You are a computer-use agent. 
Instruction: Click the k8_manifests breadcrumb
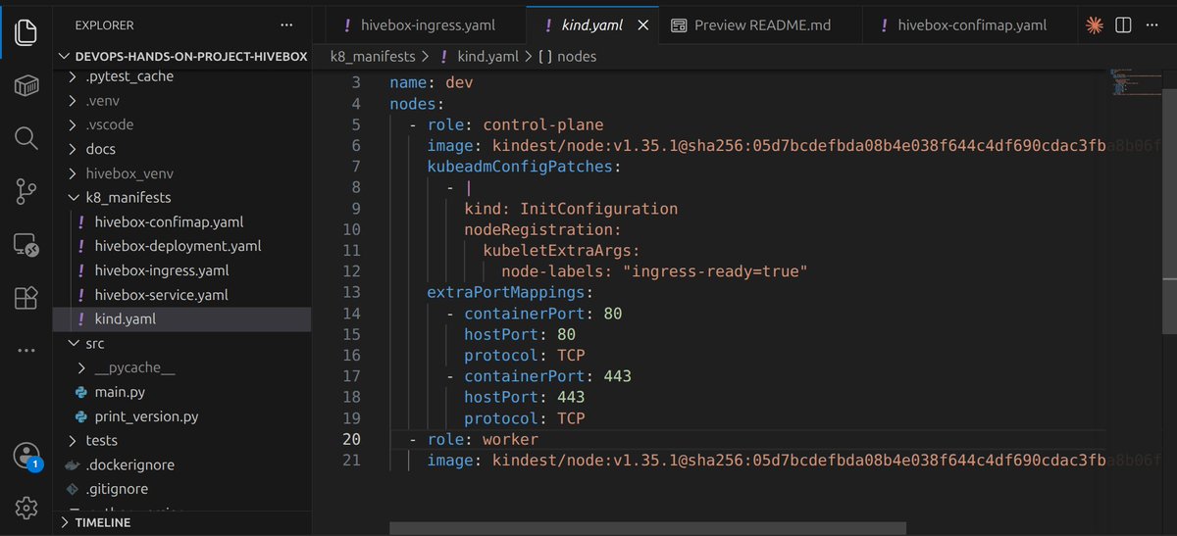coord(373,57)
